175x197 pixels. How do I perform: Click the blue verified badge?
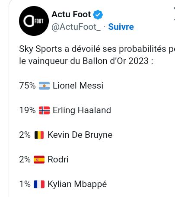pos(98,15)
